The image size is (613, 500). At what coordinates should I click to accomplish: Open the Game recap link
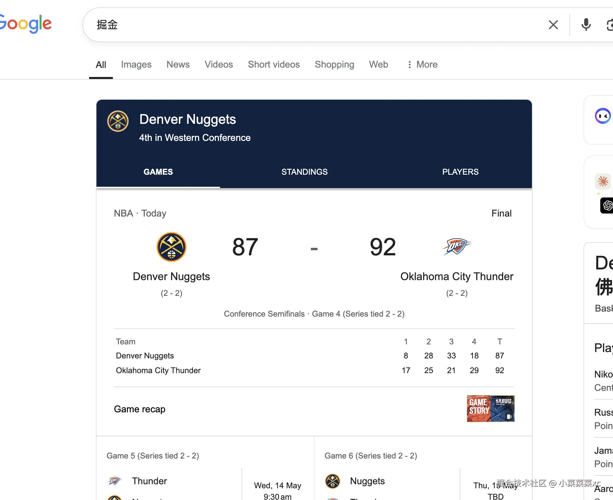[140, 409]
